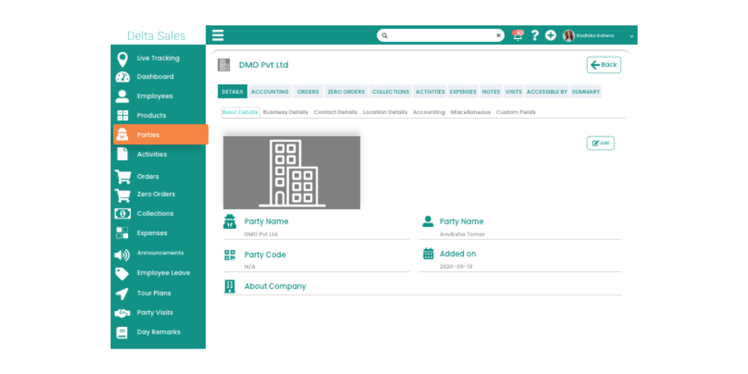Click the Announcements speaker icon
This screenshot has height=374, width=748.
pos(122,255)
